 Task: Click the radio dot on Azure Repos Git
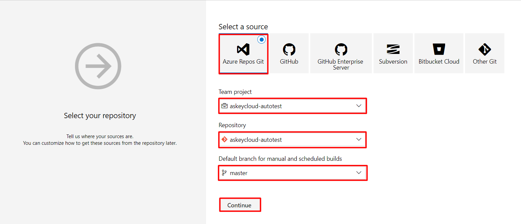[261, 40]
